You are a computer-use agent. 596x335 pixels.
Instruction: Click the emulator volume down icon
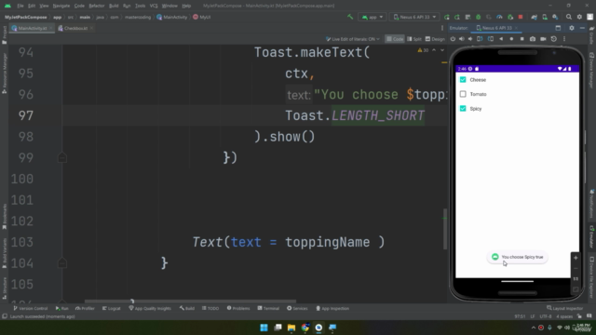470,39
